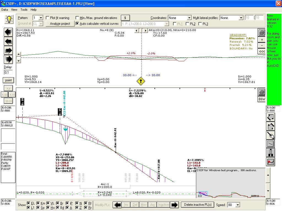Screen dimensions: 282x211
Task: Click the second left-arrow button in the left panel
Action: (8, 42)
